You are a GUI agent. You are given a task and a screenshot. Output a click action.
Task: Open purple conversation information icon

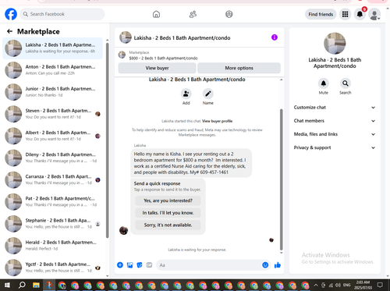tap(275, 37)
